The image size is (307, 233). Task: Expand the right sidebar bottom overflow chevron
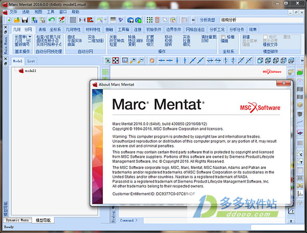(x=291, y=221)
